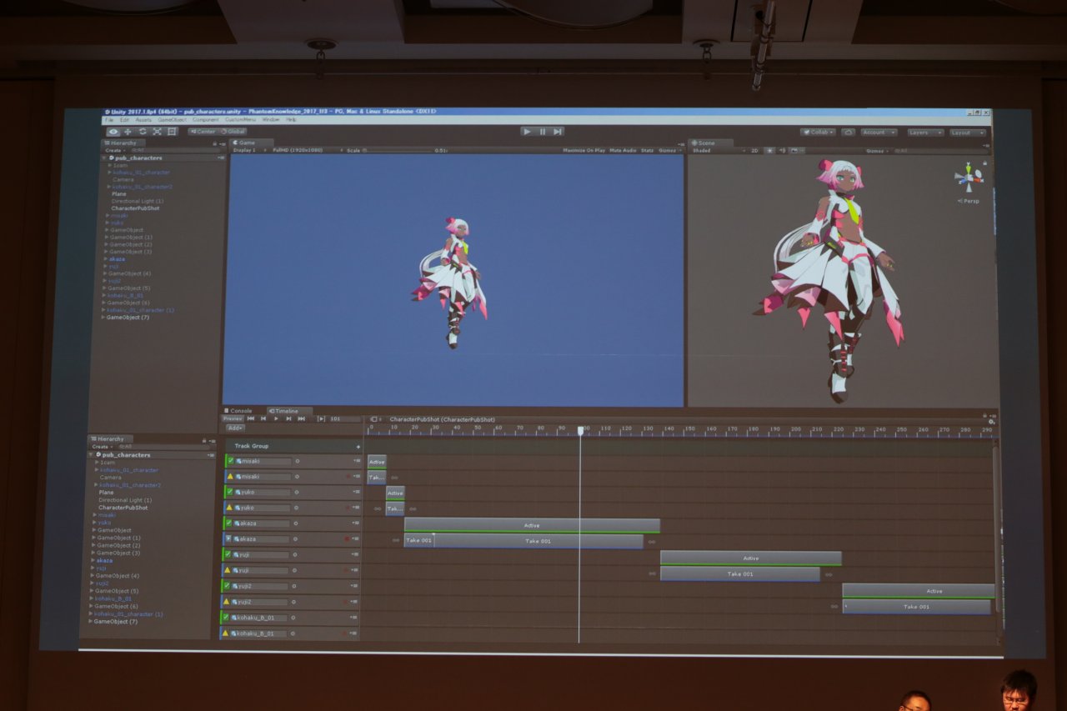
Task: Select the Take 001 clip on the yuji track
Action: (740, 573)
